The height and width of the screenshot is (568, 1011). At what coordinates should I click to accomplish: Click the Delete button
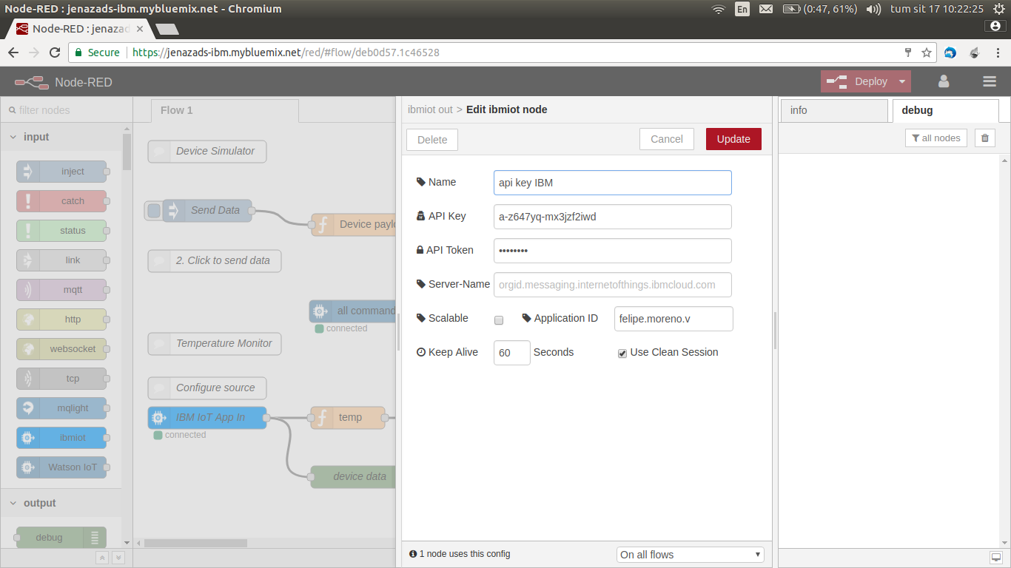[432, 140]
